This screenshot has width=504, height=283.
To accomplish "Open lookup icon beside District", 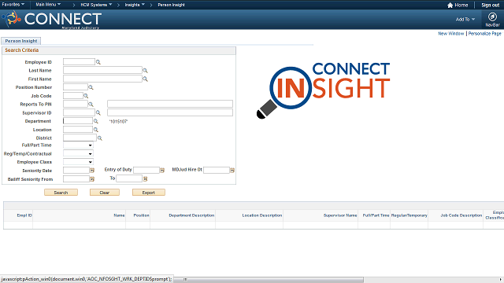I will [100, 138].
